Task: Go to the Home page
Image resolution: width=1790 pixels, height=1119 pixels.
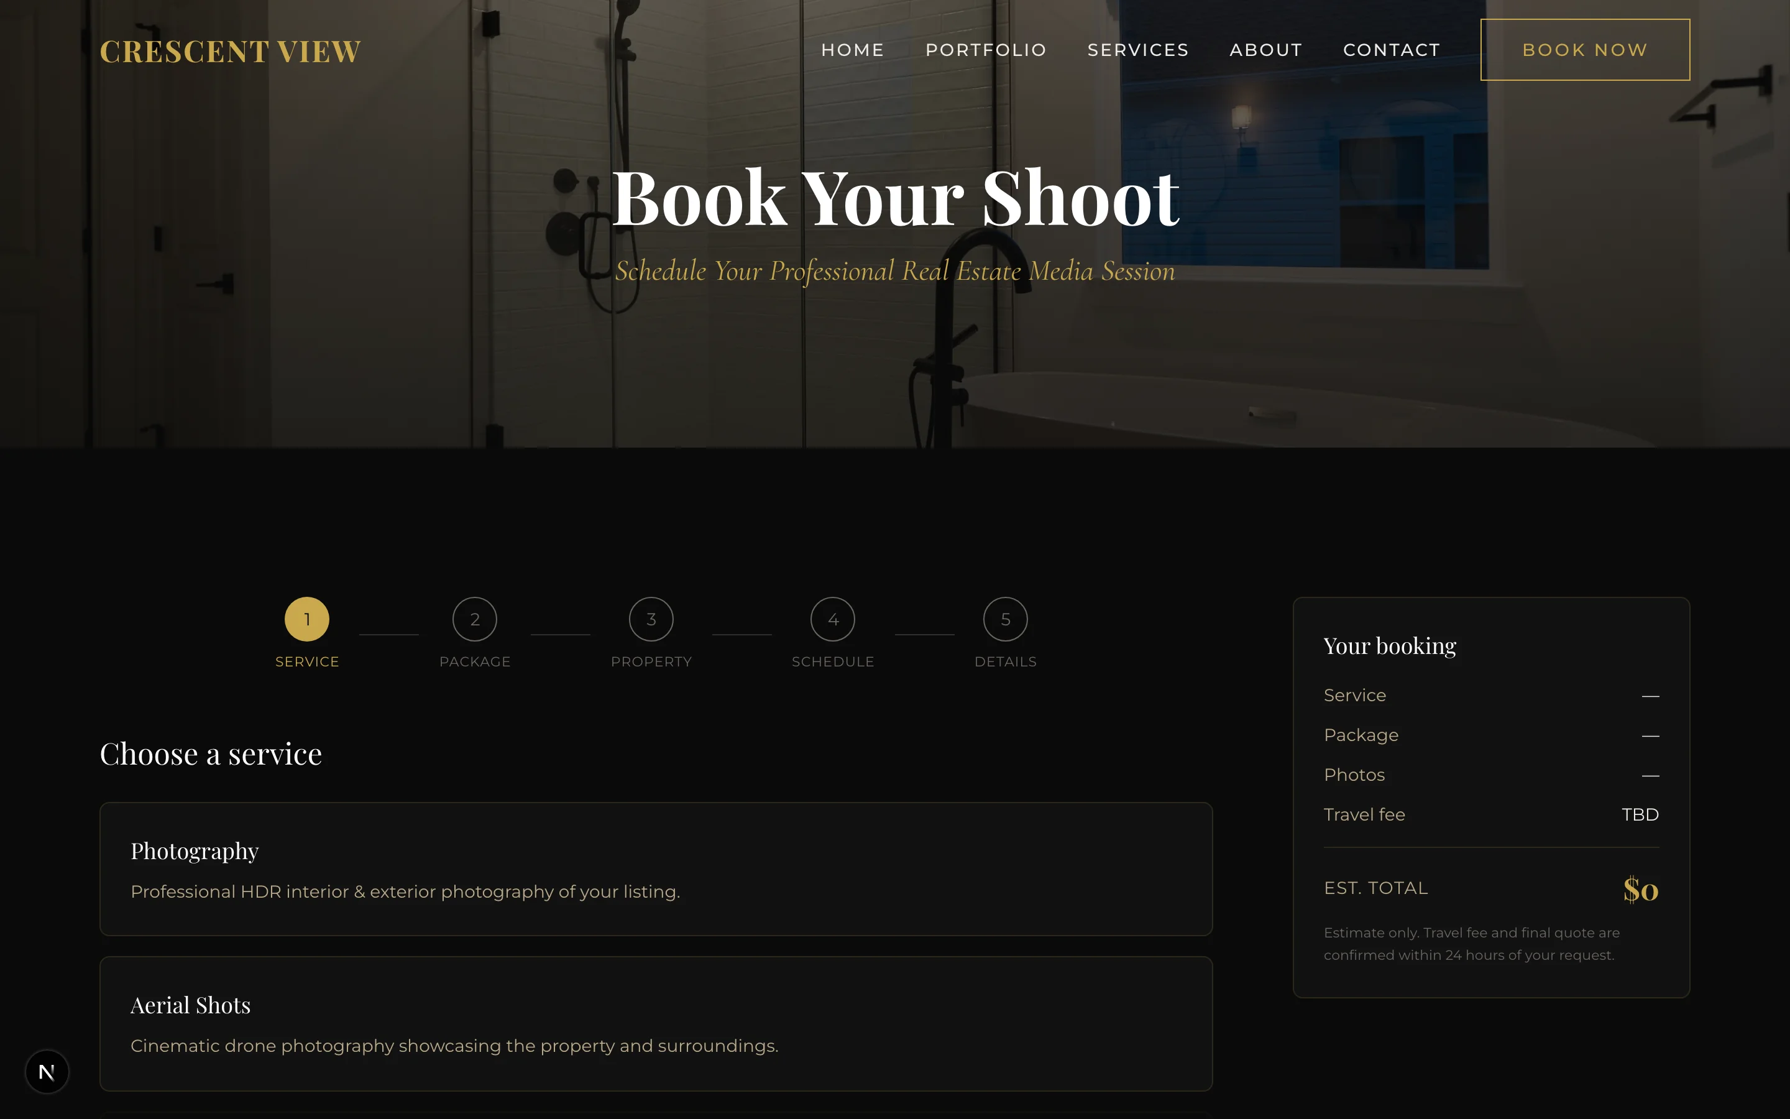Action: [852, 50]
